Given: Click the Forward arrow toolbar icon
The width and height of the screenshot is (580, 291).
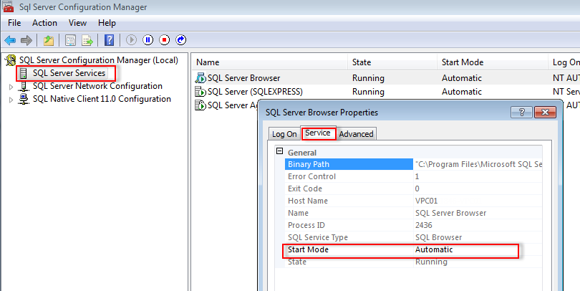Looking at the screenshot, I should click(x=26, y=40).
